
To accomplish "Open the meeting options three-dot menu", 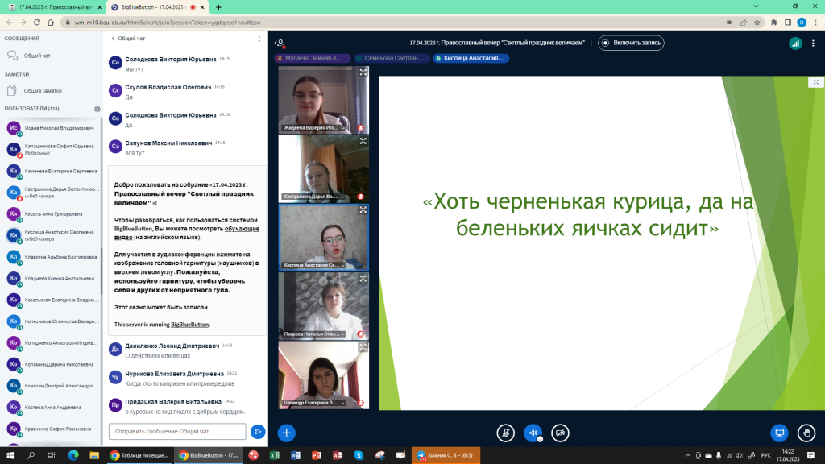I will pos(813,43).
